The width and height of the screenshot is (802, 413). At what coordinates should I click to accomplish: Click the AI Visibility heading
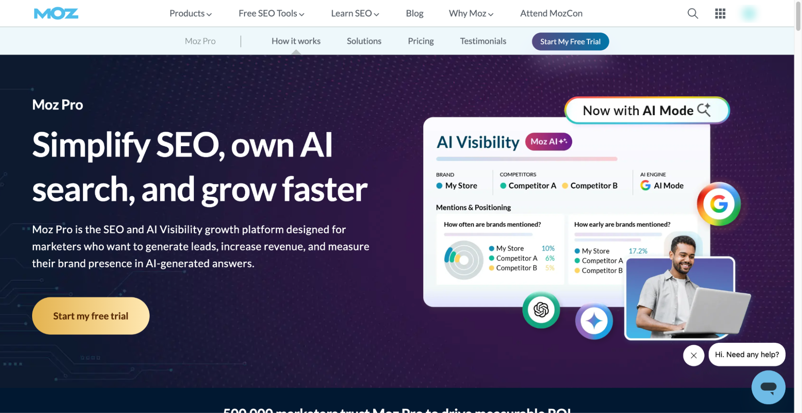(x=478, y=142)
